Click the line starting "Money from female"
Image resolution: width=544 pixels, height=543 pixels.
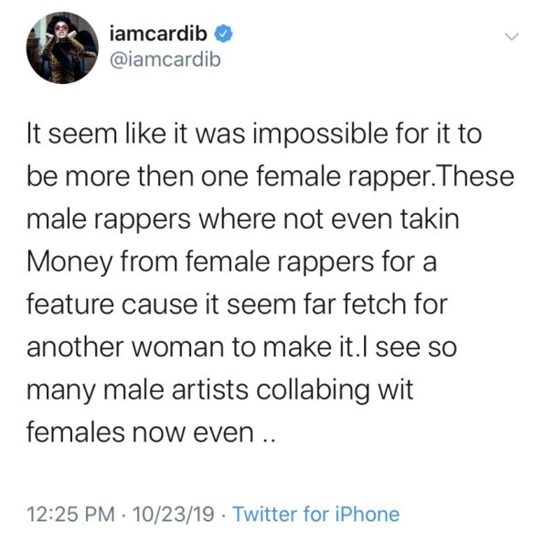(231, 262)
